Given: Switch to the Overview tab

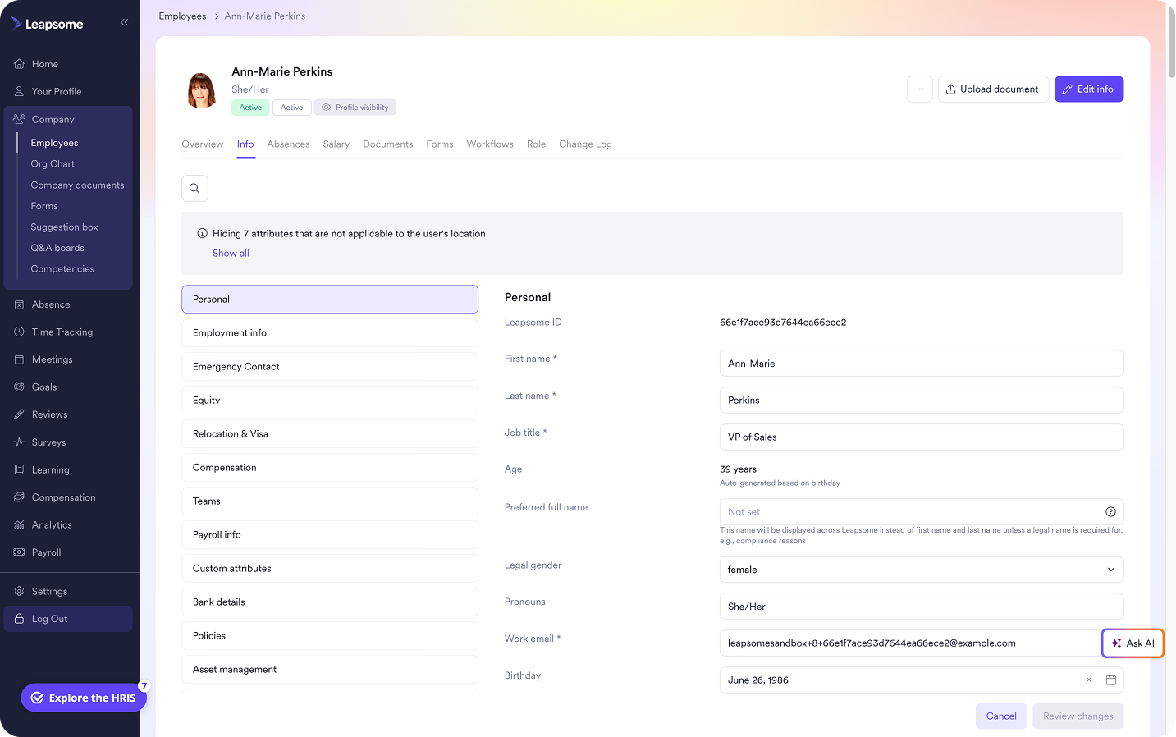Looking at the screenshot, I should pyautogui.click(x=203, y=144).
